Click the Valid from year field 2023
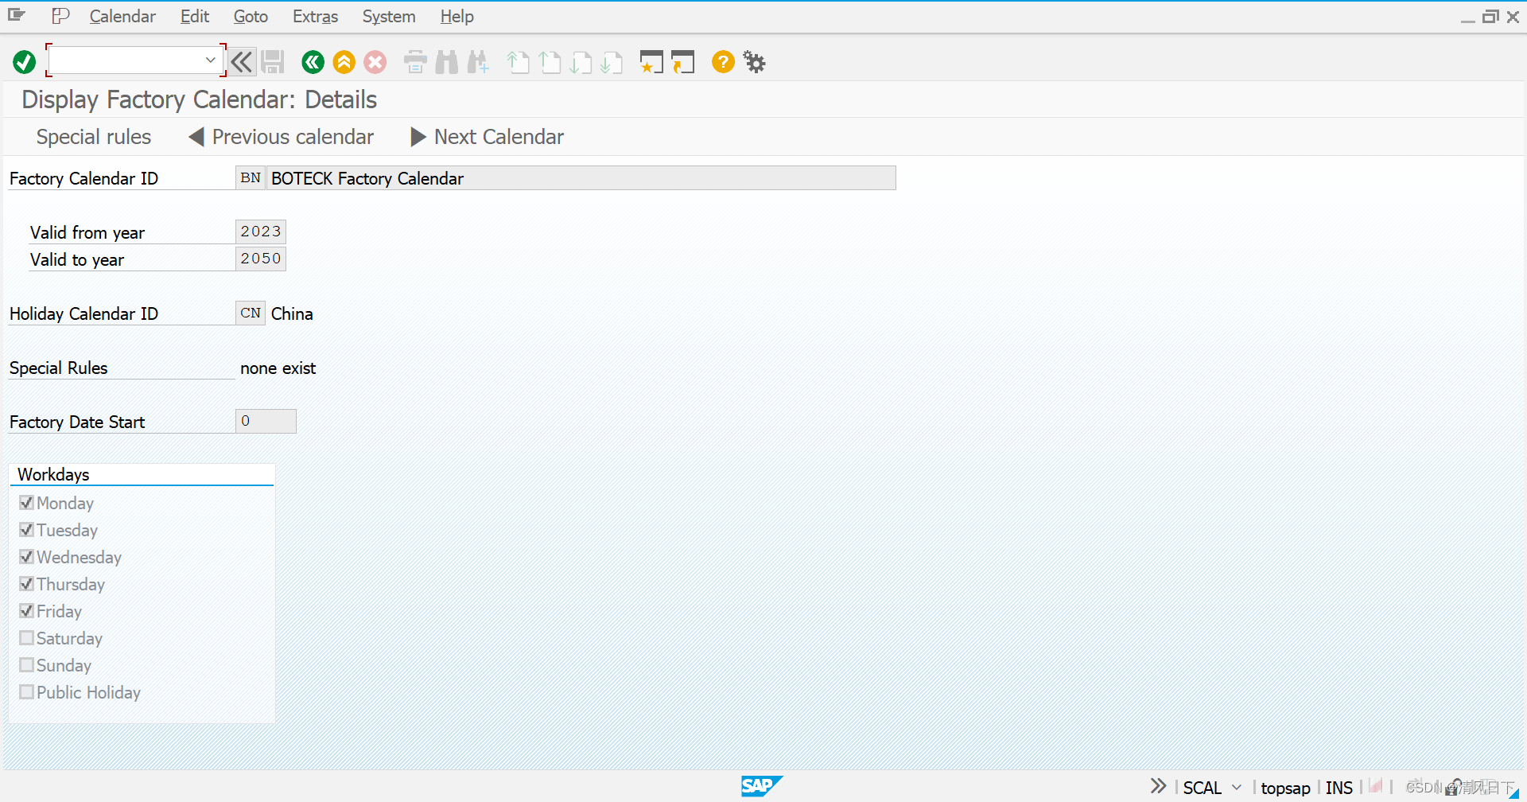Image resolution: width=1527 pixels, height=802 pixels. click(x=261, y=232)
